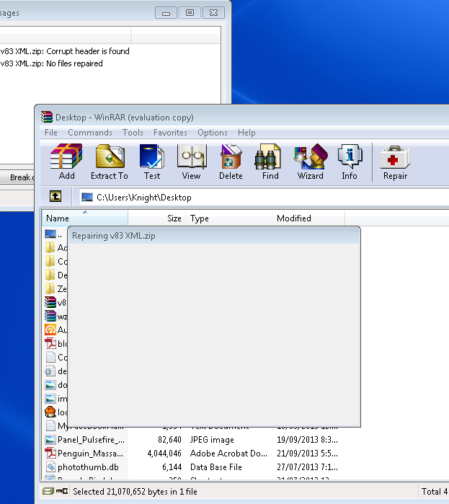Select the photothumb.db file icon
The width and height of the screenshot is (449, 504).
pos(50,467)
